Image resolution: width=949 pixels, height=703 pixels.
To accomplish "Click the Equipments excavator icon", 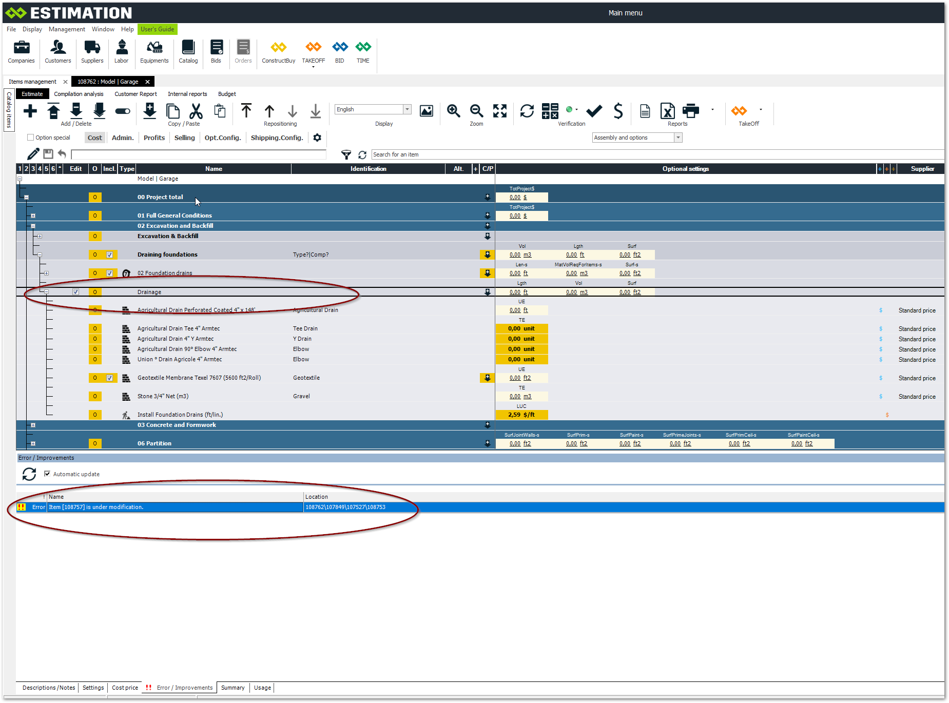I will click(154, 48).
